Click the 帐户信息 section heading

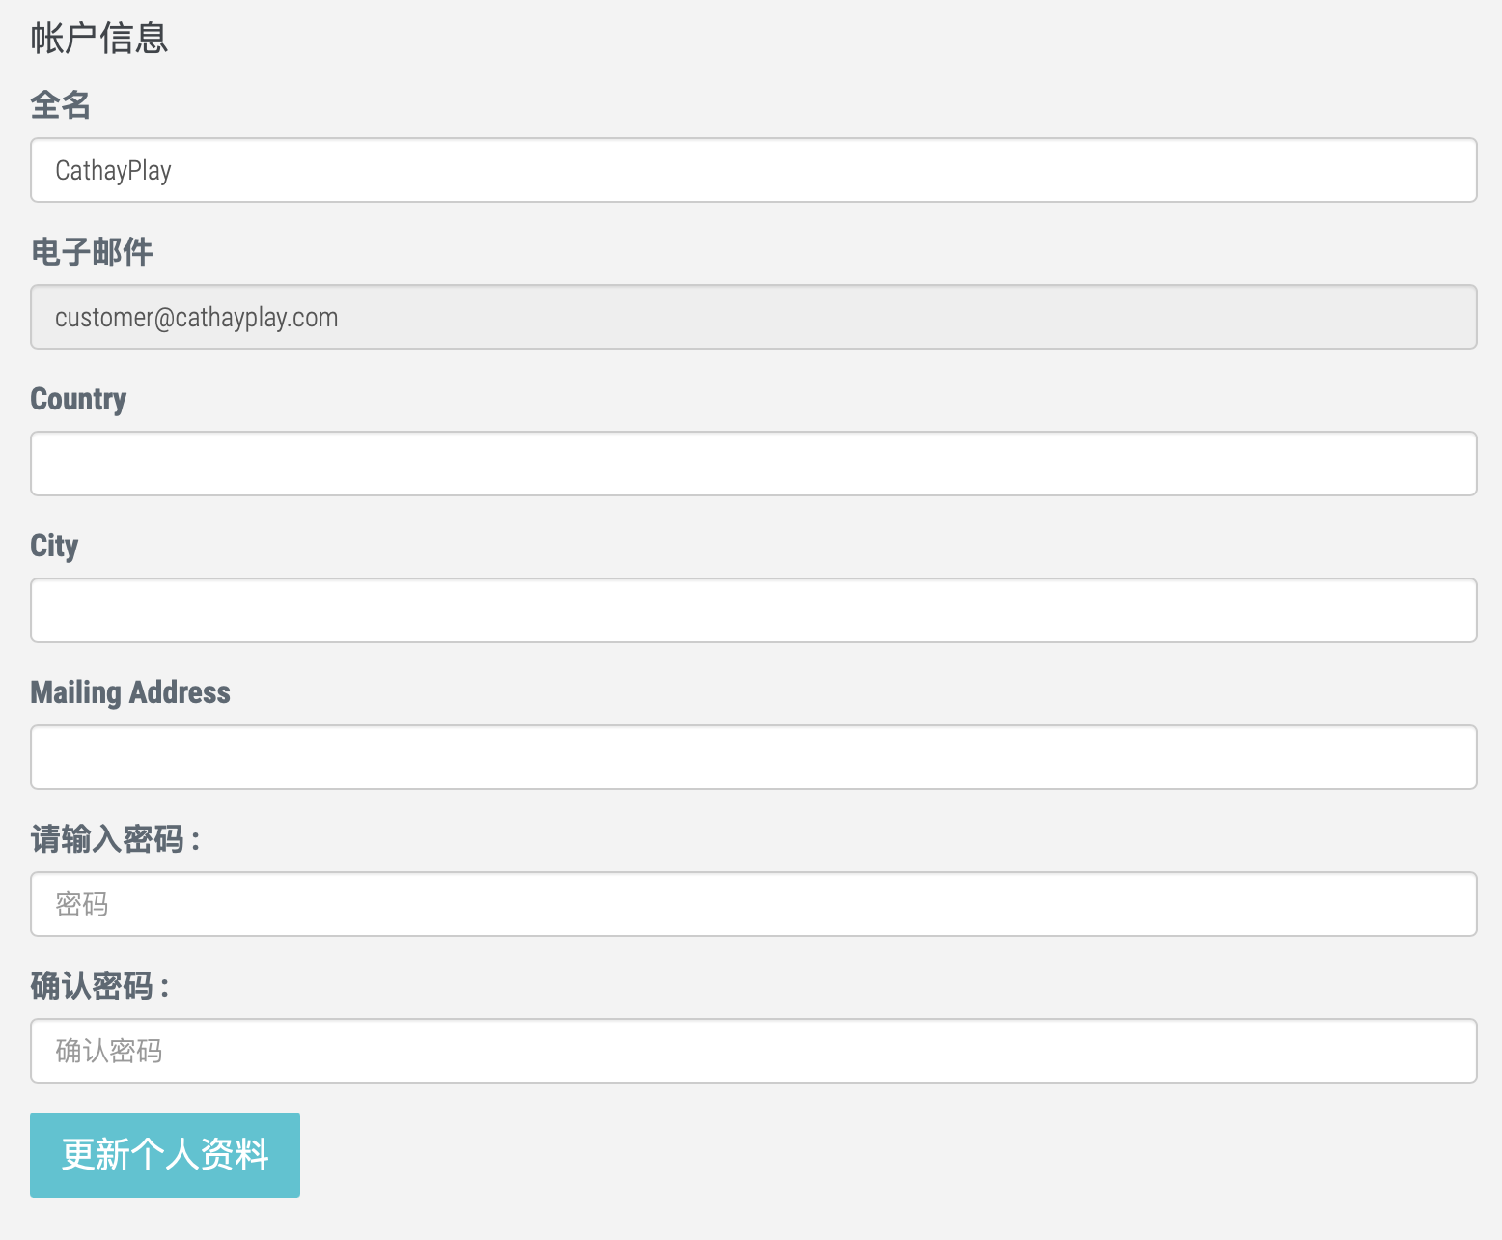[x=99, y=39]
